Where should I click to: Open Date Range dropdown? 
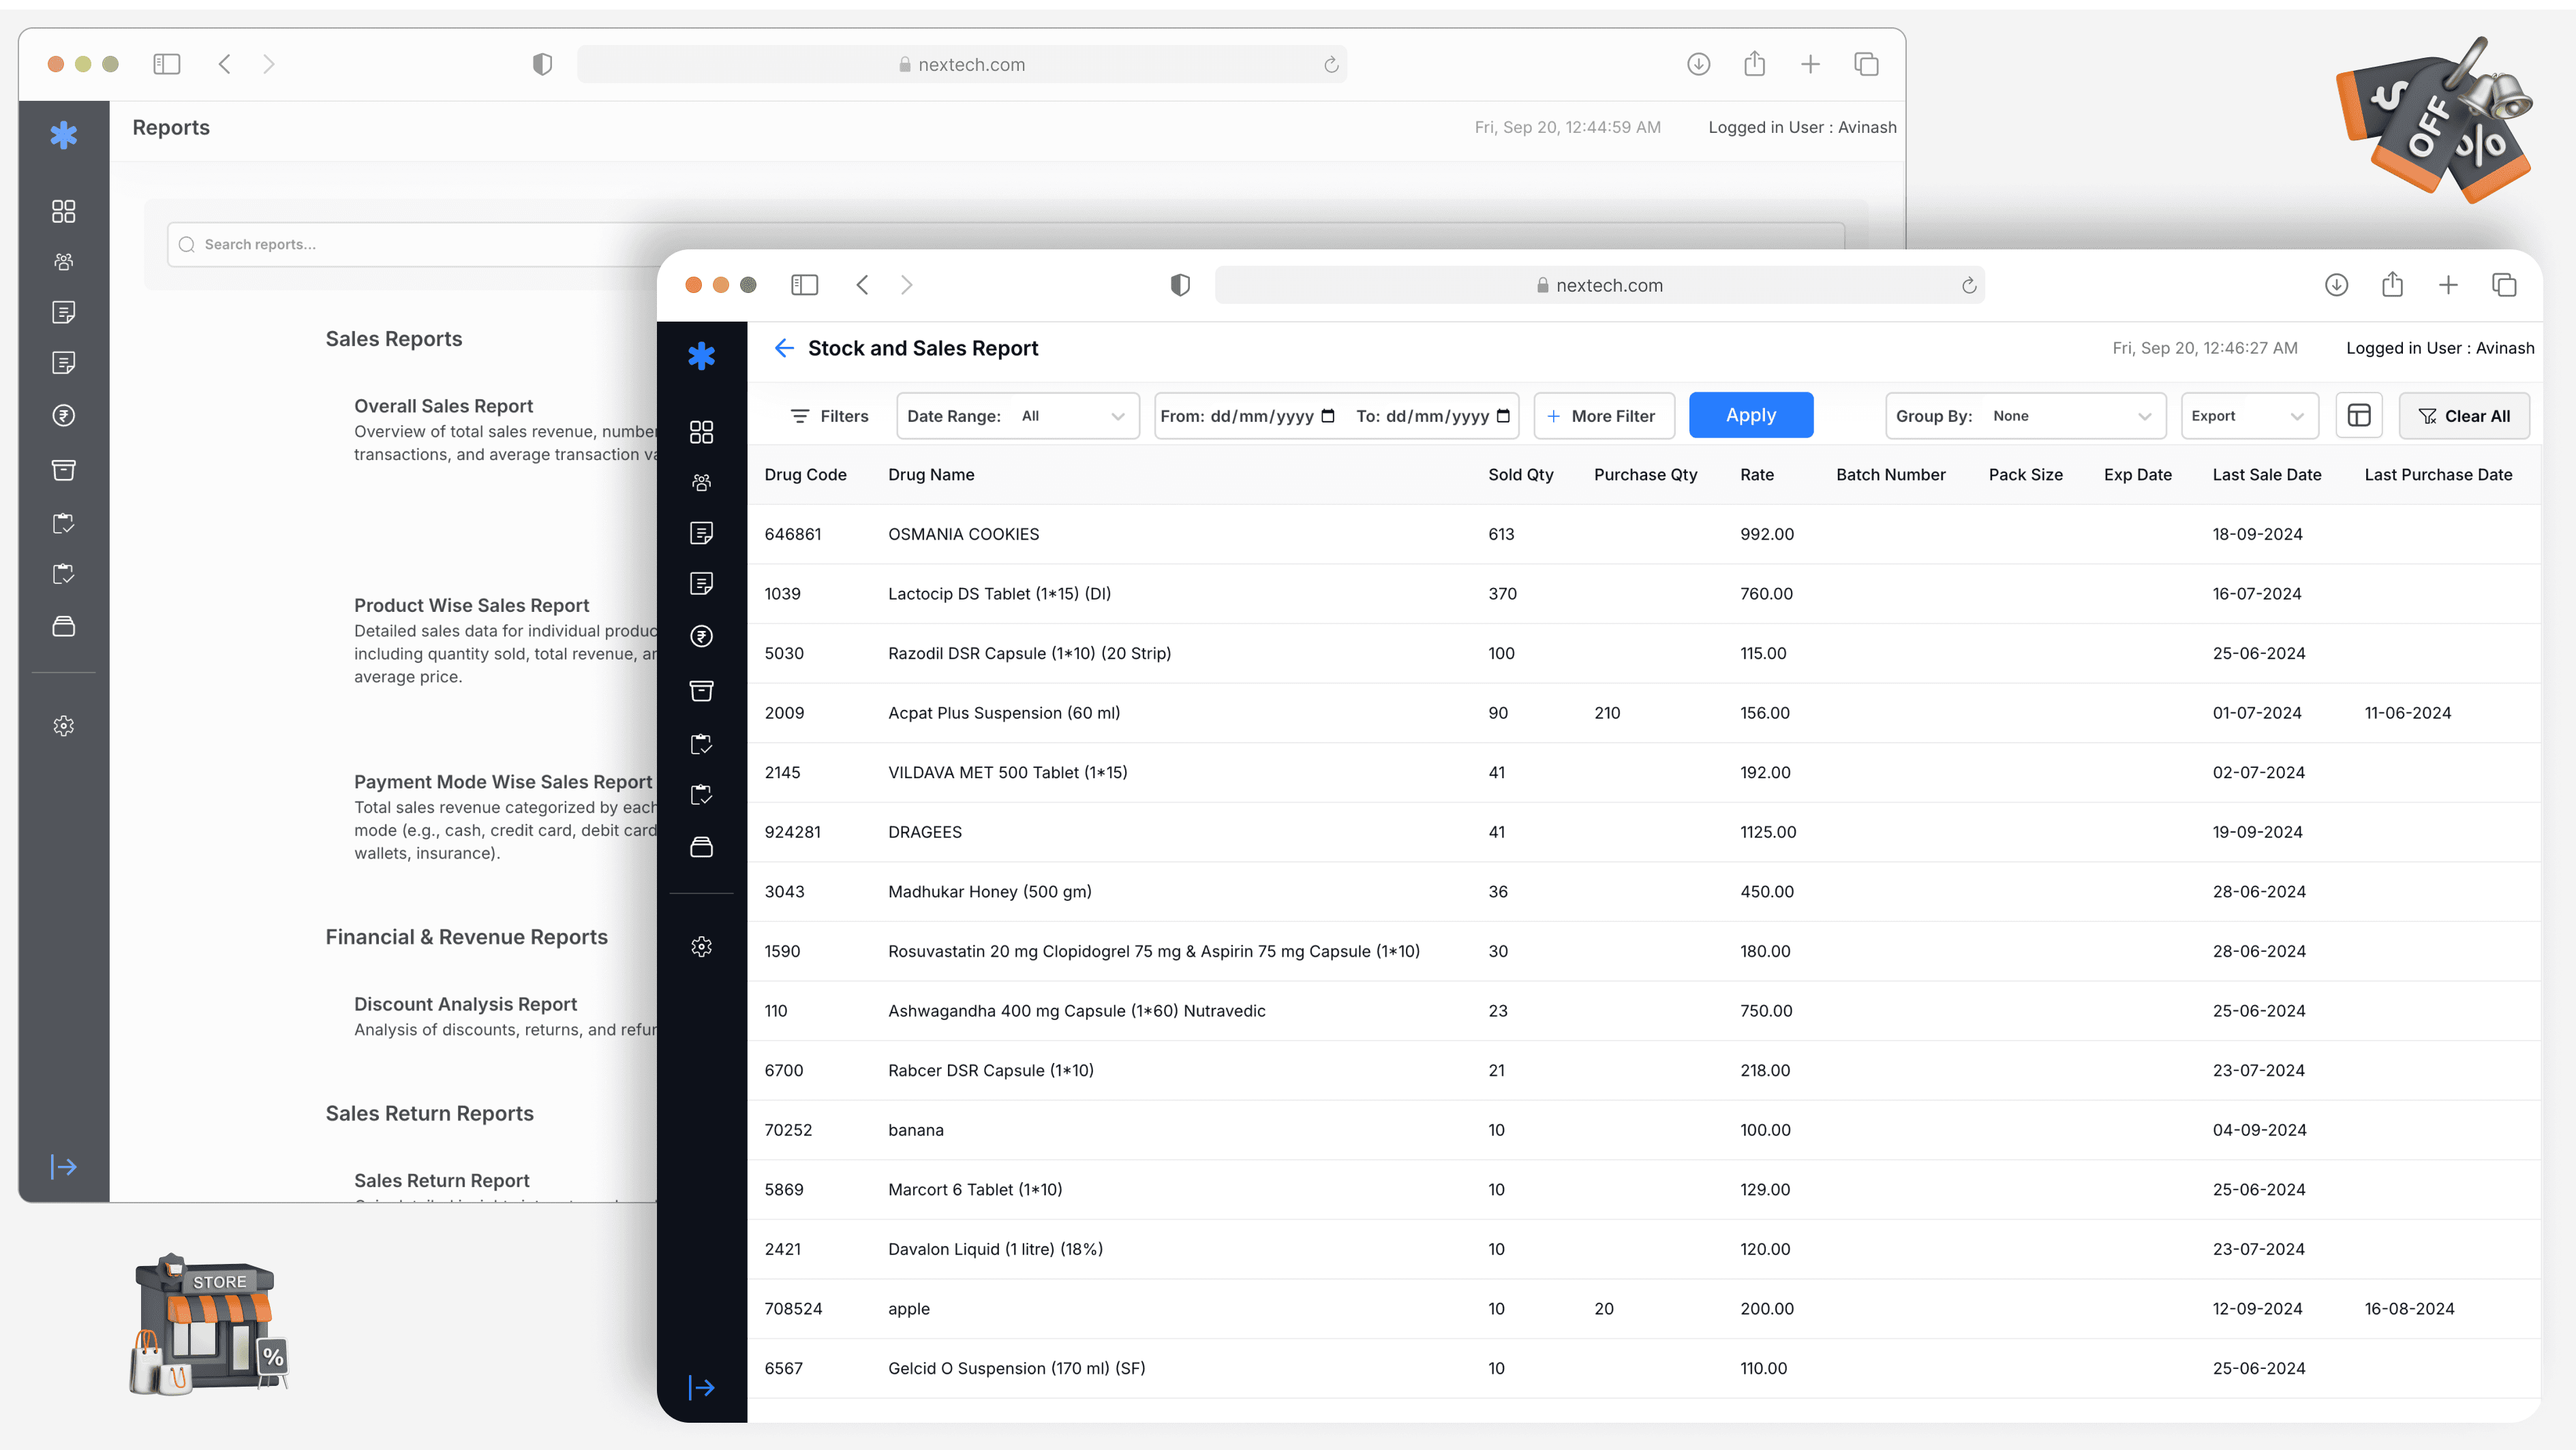(x=1018, y=416)
